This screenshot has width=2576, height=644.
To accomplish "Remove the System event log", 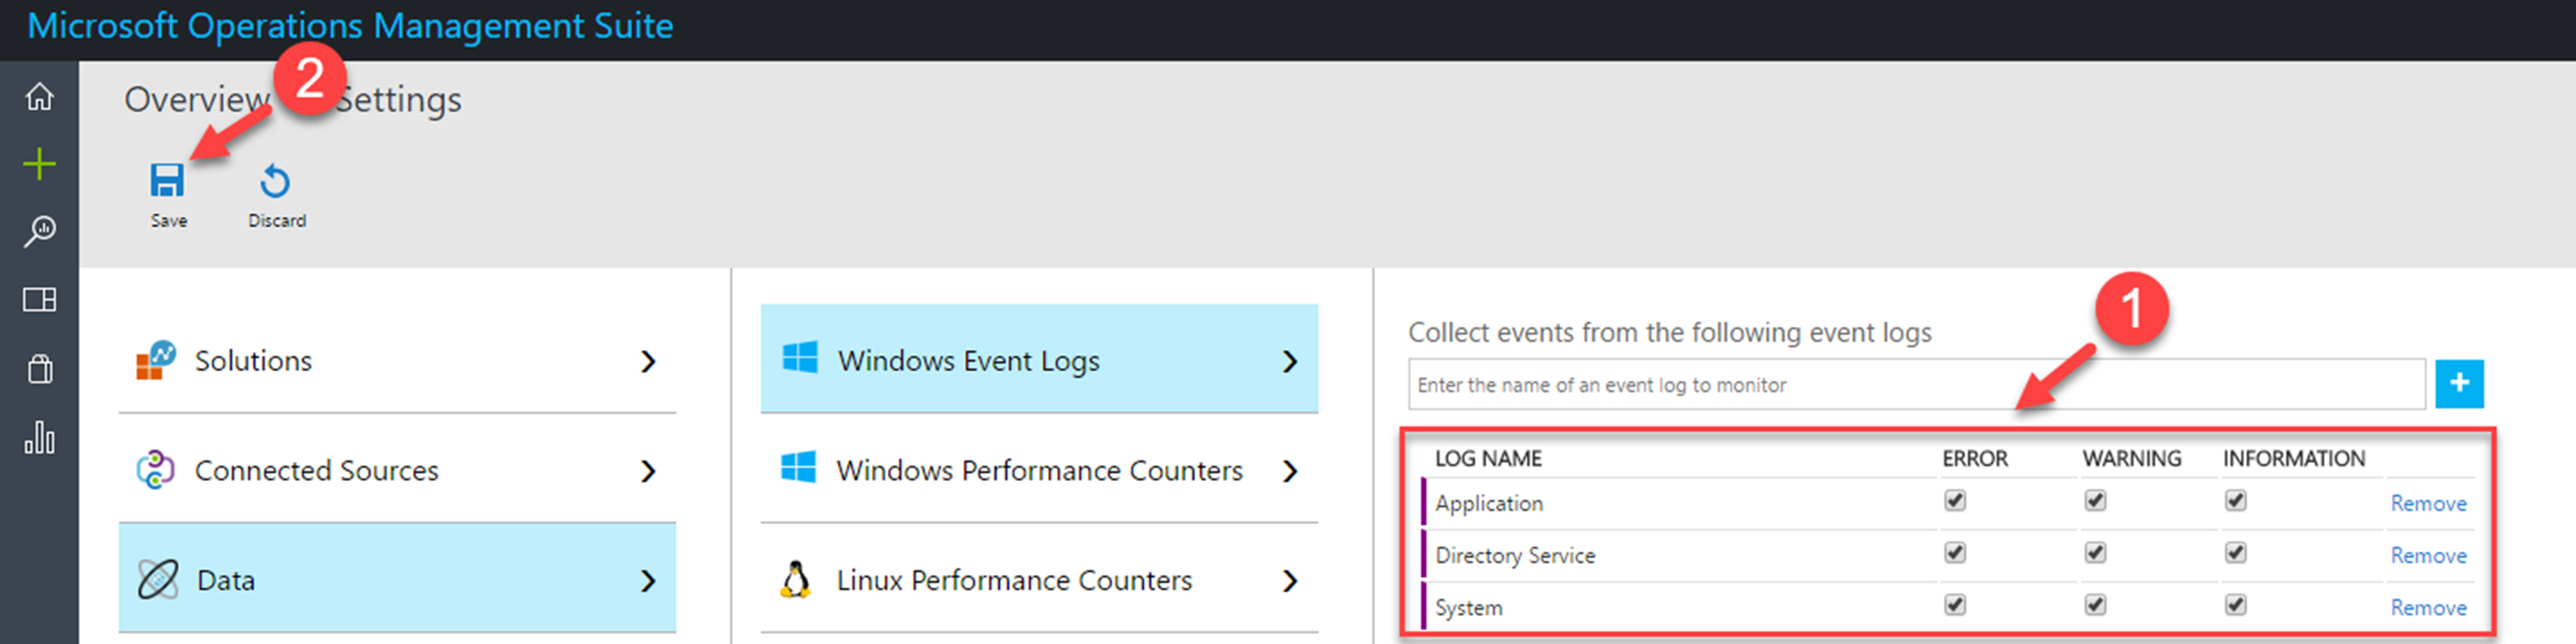I will 2428,607.
